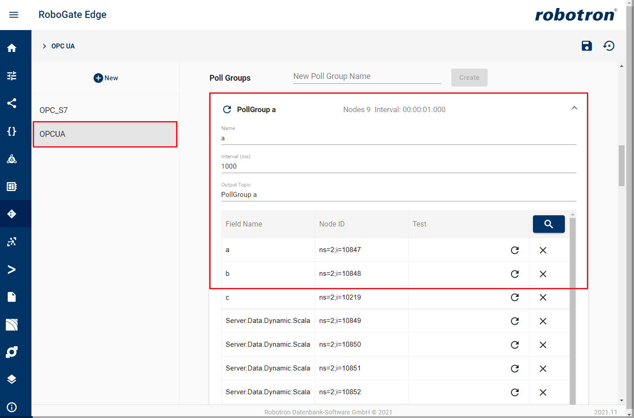Open the info circle sidebar icon
Image resolution: width=634 pixels, height=418 pixels.
(12, 407)
